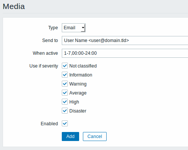Click the Use if severity label

[x=44, y=66]
